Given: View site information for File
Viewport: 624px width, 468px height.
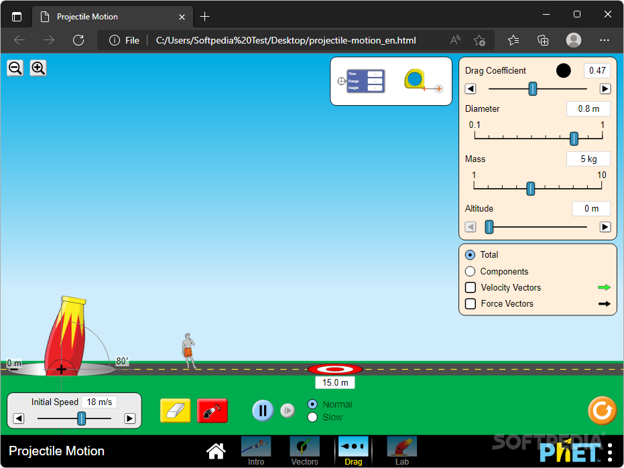Looking at the screenshot, I should (x=125, y=40).
